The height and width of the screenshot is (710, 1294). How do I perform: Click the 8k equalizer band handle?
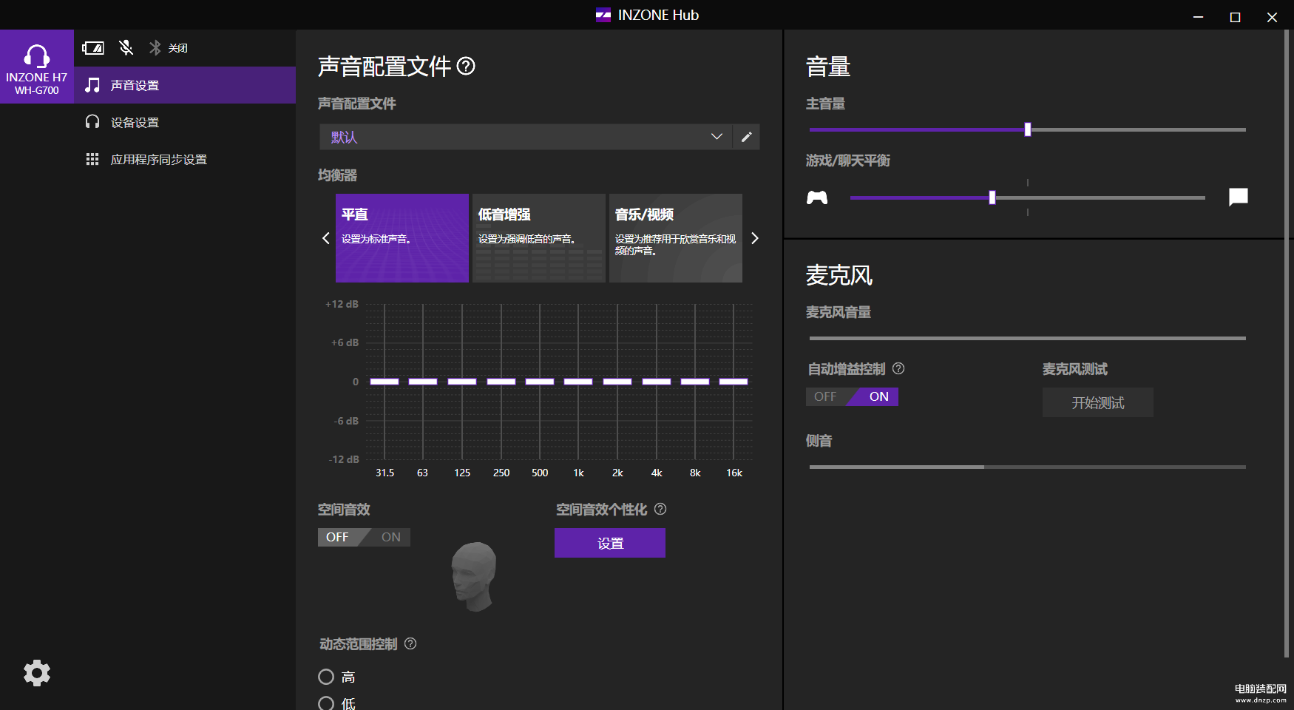tap(695, 382)
